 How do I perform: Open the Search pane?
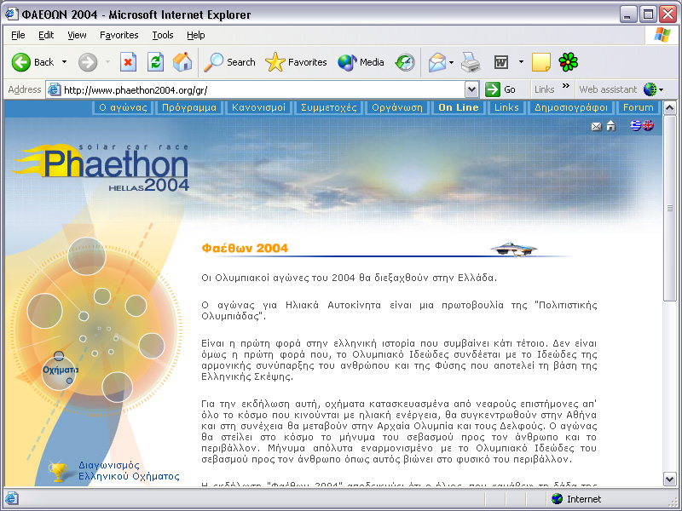[x=229, y=62]
